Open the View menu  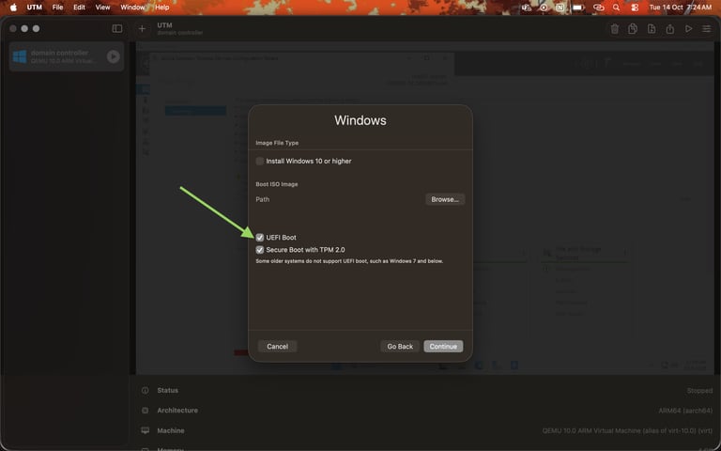(x=102, y=8)
